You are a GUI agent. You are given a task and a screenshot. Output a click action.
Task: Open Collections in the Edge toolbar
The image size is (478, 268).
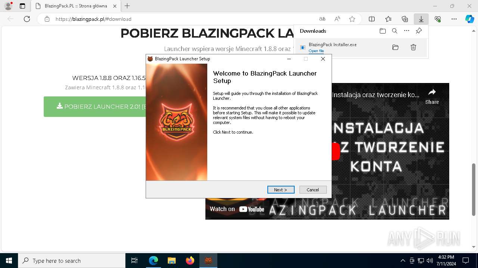(x=405, y=19)
